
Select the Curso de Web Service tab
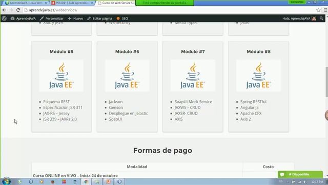pyautogui.click(x=116, y=3)
